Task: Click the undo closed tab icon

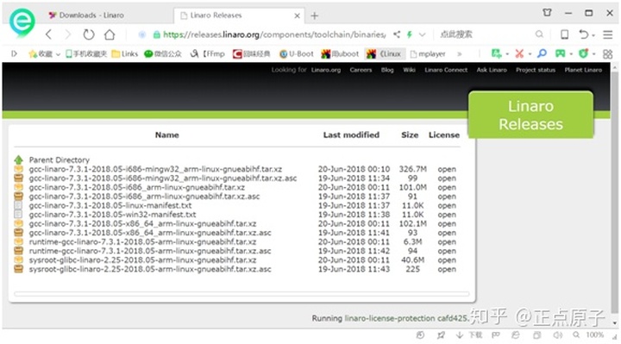Action: (583, 34)
